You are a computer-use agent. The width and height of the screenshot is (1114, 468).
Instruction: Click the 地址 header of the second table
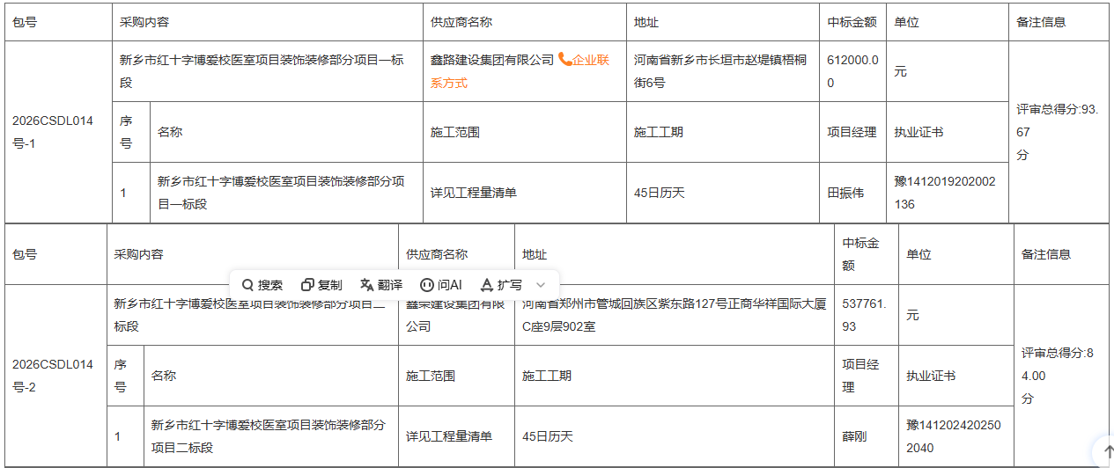coord(535,254)
